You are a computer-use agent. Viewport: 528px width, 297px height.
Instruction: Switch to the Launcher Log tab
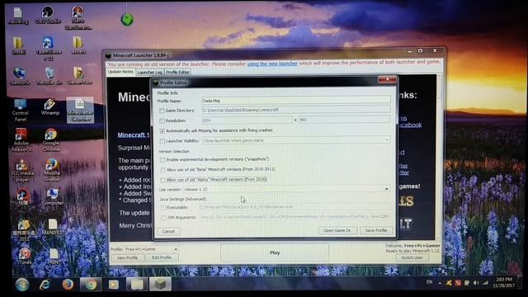[x=150, y=72]
